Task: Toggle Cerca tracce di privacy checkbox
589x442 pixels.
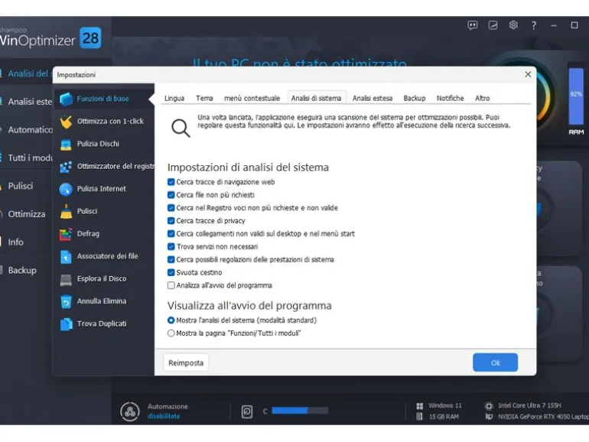Action: click(x=171, y=221)
